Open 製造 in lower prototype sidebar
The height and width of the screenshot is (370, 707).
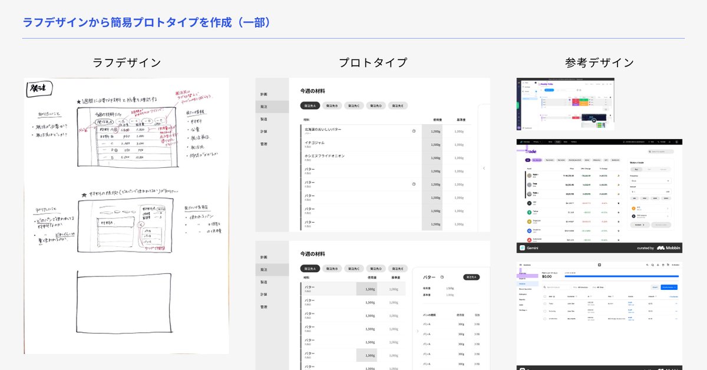(264, 282)
